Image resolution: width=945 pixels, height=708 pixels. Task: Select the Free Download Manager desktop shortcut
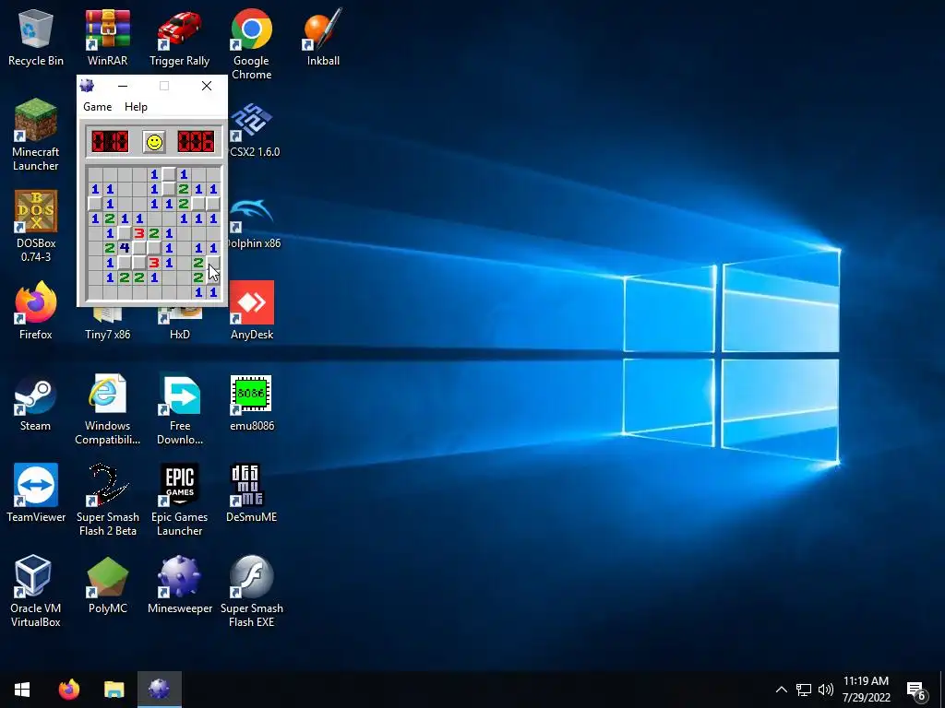[180, 409]
